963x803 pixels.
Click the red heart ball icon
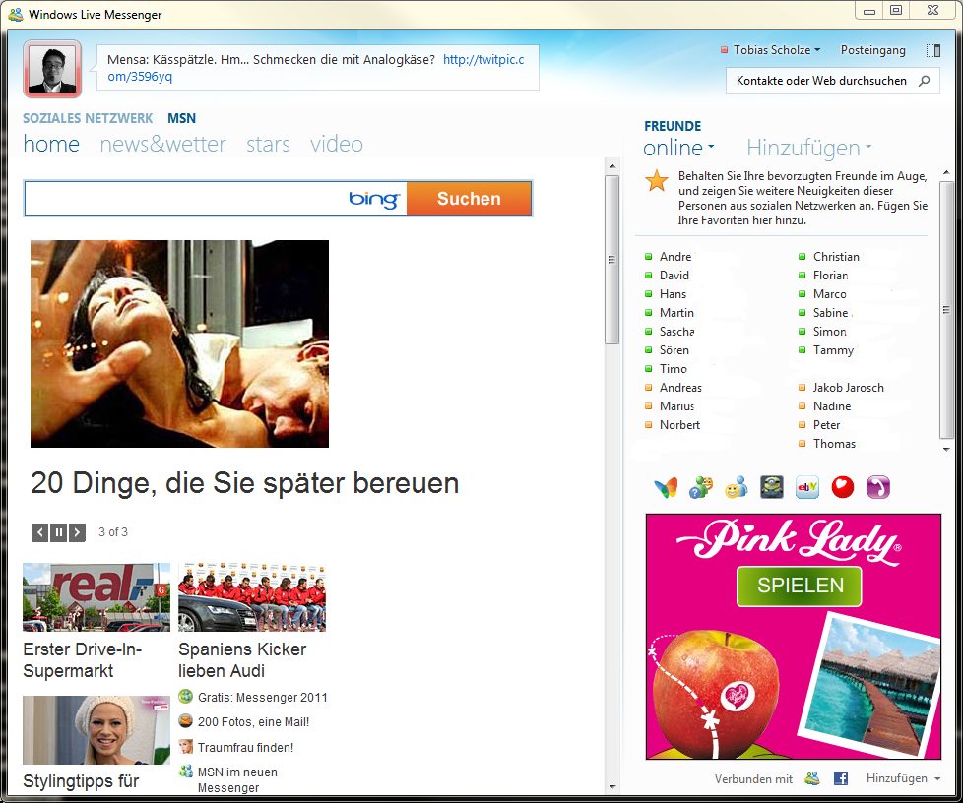click(x=843, y=487)
